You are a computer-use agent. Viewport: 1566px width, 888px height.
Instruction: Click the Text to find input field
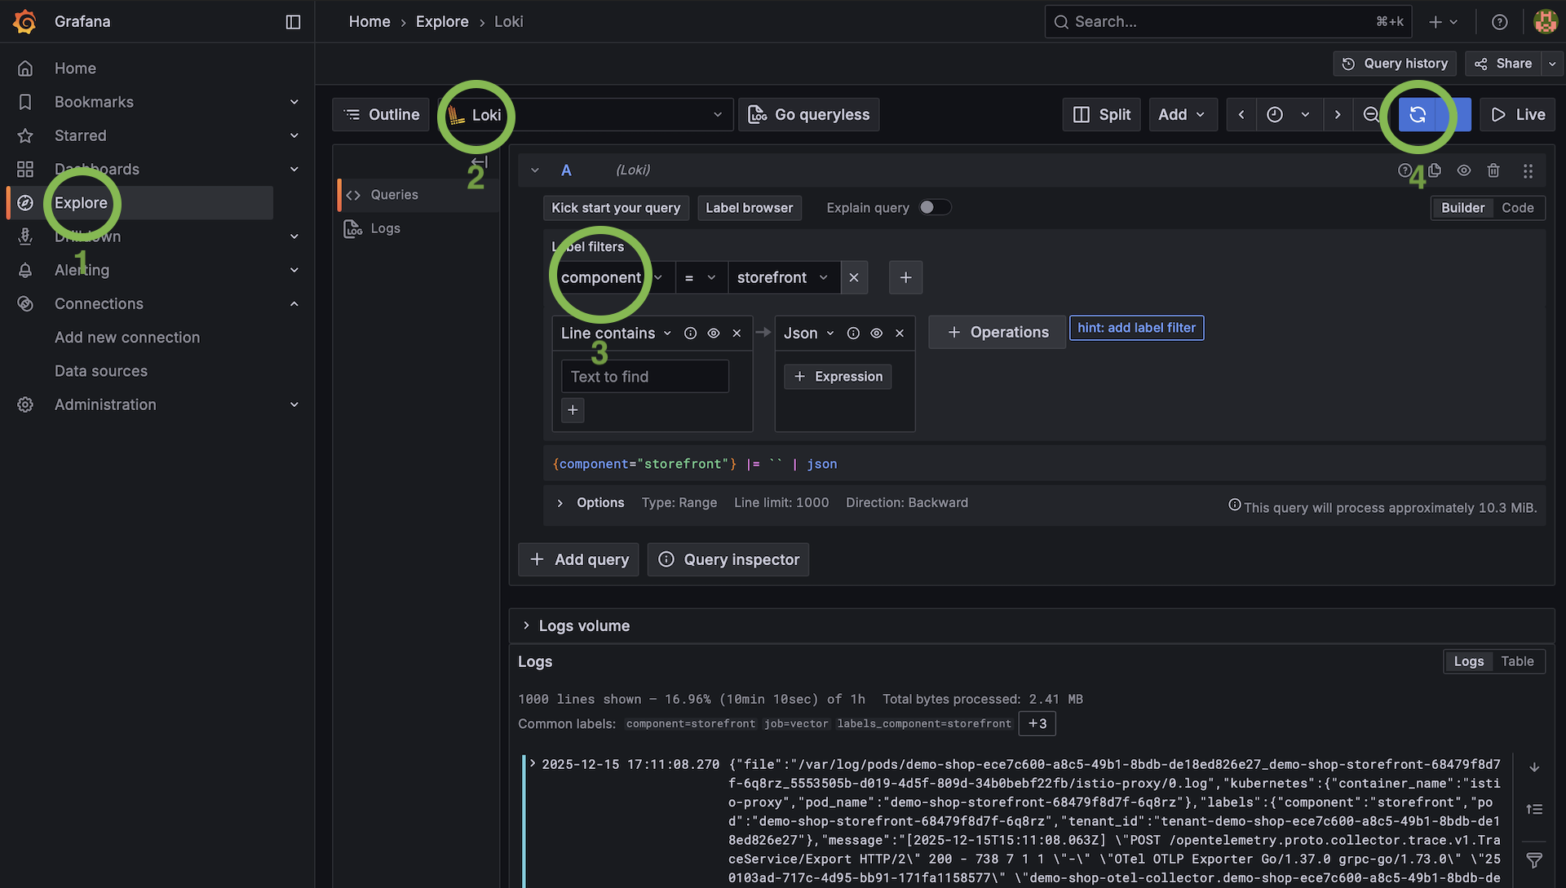pos(644,376)
